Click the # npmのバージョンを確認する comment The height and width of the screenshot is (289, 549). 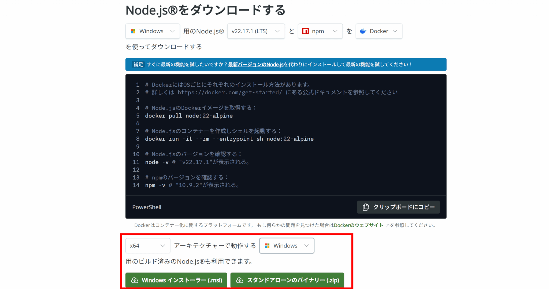(x=187, y=177)
